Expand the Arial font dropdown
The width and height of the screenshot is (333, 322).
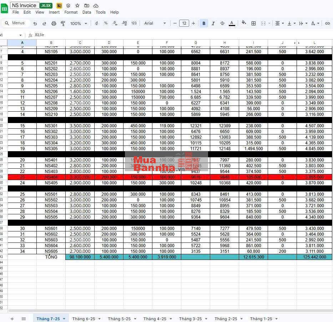tap(155, 24)
